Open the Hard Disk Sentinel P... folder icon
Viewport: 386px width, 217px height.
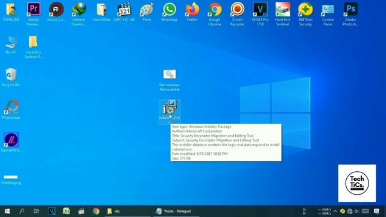point(34,47)
